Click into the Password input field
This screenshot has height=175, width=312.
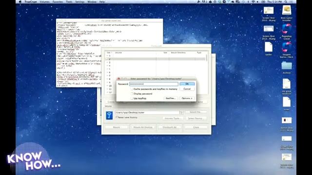(x=154, y=84)
